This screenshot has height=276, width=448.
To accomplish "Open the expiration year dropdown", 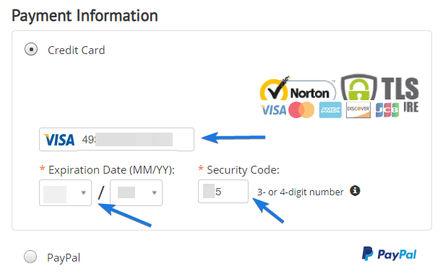I will pyautogui.click(x=137, y=193).
